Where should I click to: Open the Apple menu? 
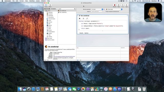(2, 1)
